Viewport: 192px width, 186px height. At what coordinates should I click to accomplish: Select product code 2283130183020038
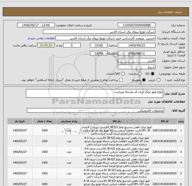(165, 163)
